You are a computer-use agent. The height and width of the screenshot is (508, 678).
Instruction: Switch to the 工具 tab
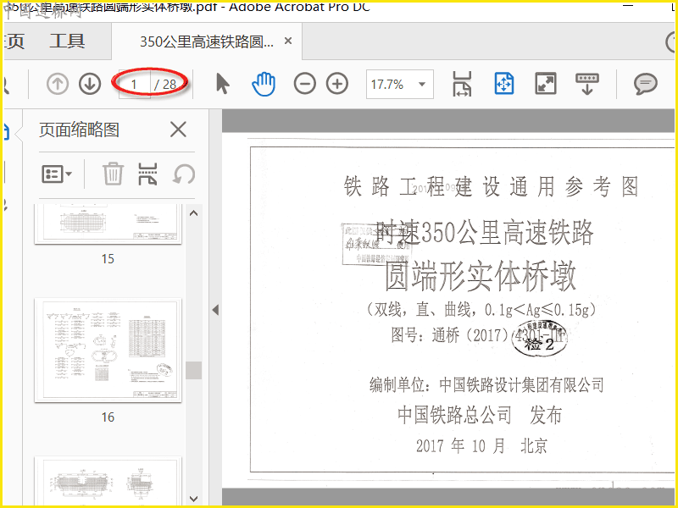click(x=67, y=41)
